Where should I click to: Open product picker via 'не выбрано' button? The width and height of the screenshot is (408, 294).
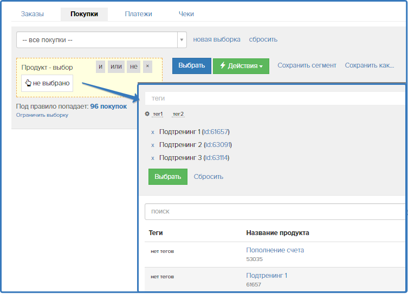tap(47, 83)
